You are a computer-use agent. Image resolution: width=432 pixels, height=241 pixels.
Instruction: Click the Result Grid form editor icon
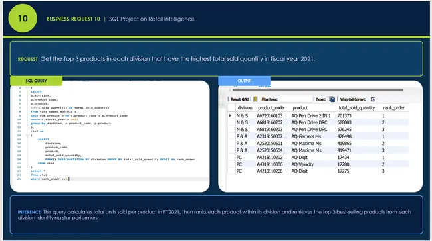(x=255, y=99)
